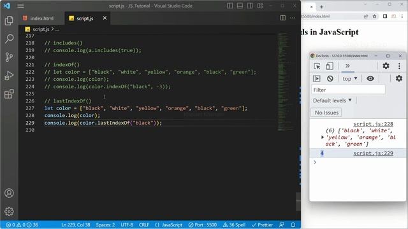Share this page from the address bar
Image resolution: width=408 pixels, height=229 pixels.
point(366,17)
